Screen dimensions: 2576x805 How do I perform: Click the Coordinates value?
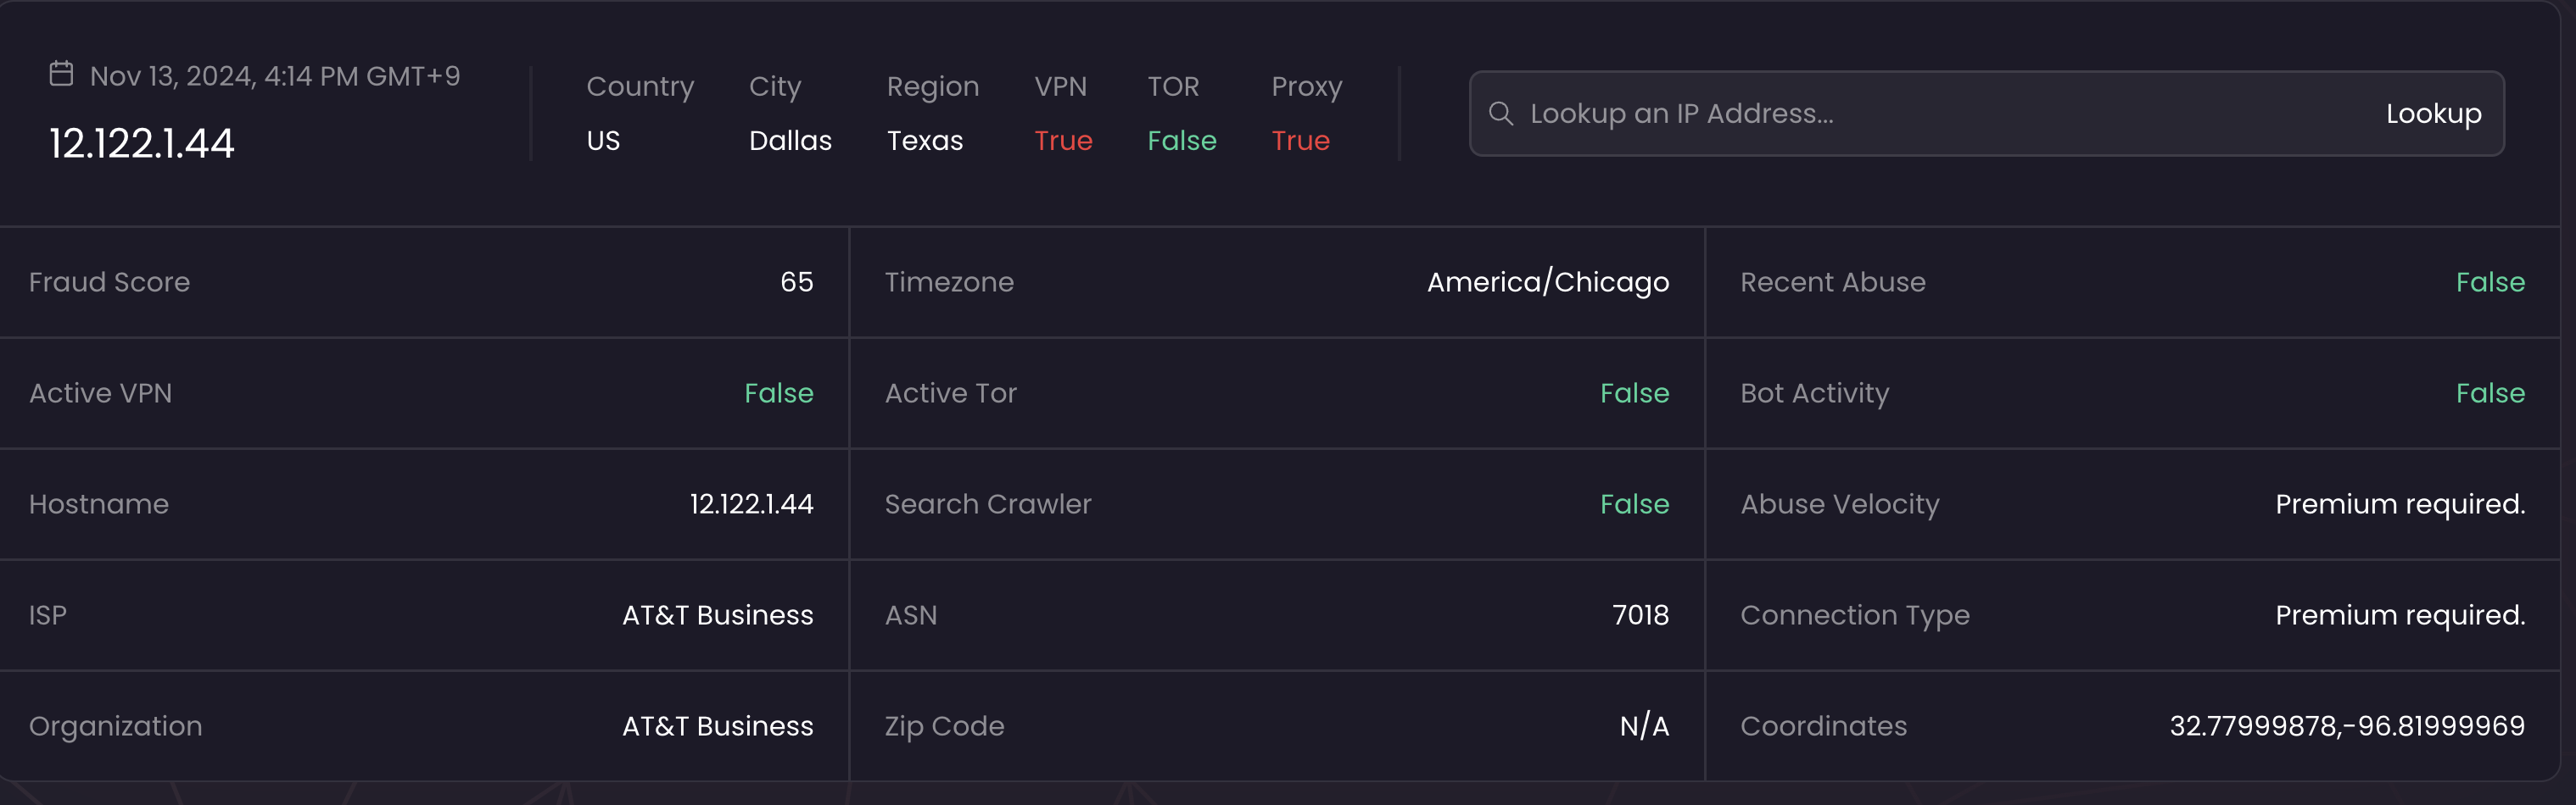click(x=2346, y=726)
